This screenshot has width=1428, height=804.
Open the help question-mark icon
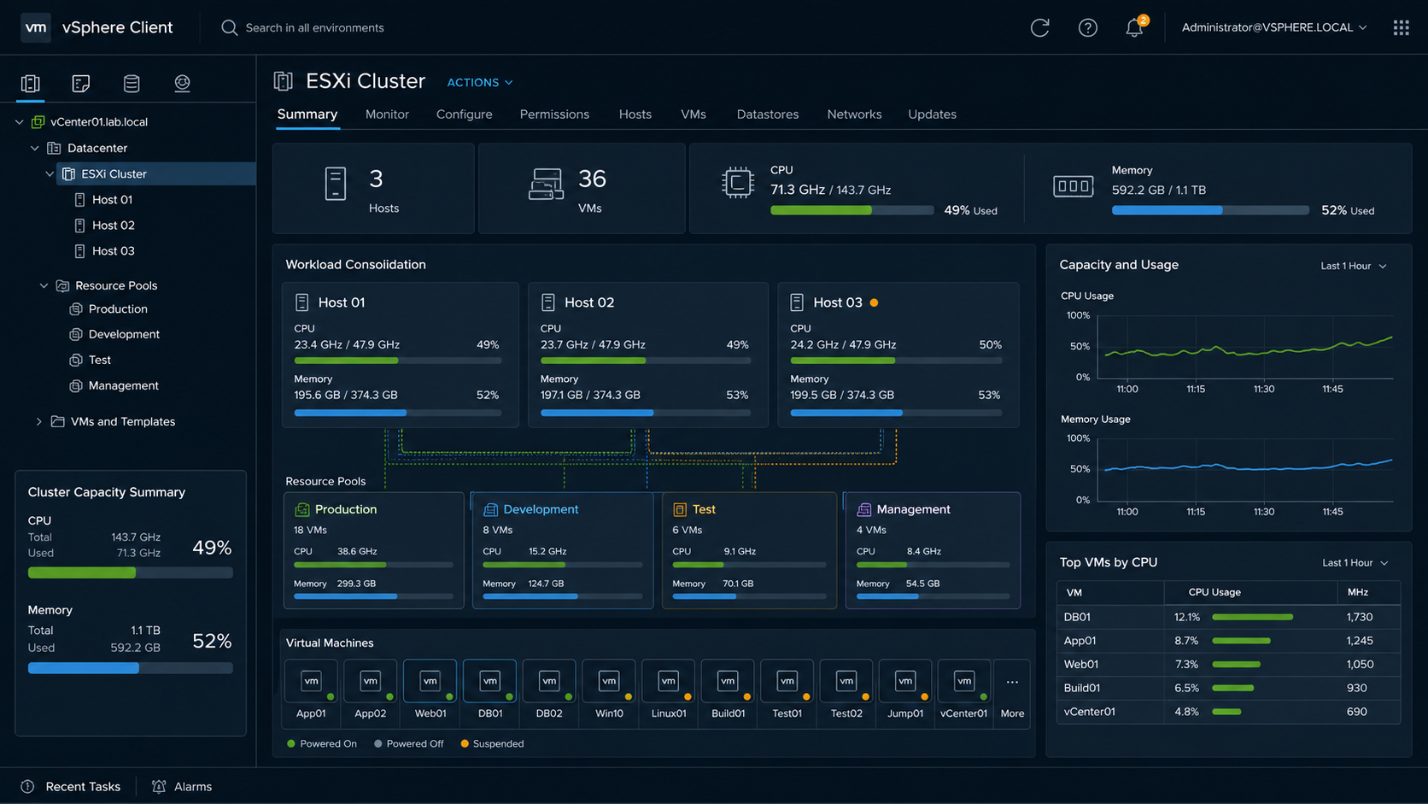1087,27
